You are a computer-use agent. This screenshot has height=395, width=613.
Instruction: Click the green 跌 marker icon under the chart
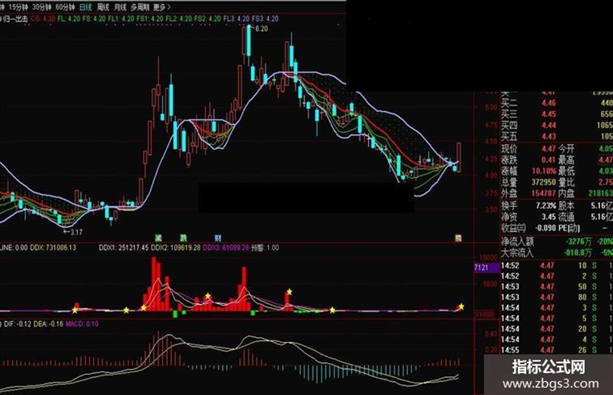coord(184,237)
